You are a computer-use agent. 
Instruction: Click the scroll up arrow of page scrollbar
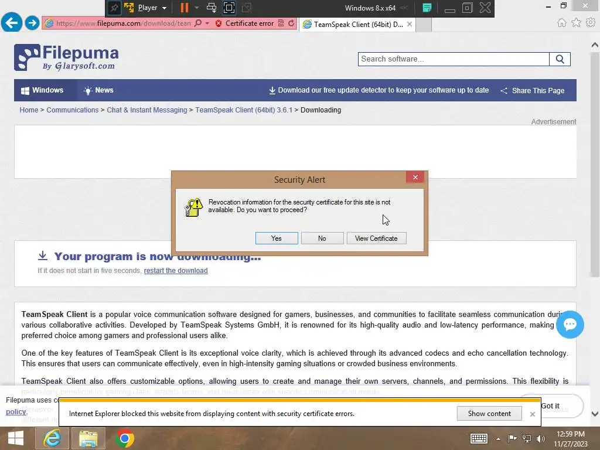(595, 45)
